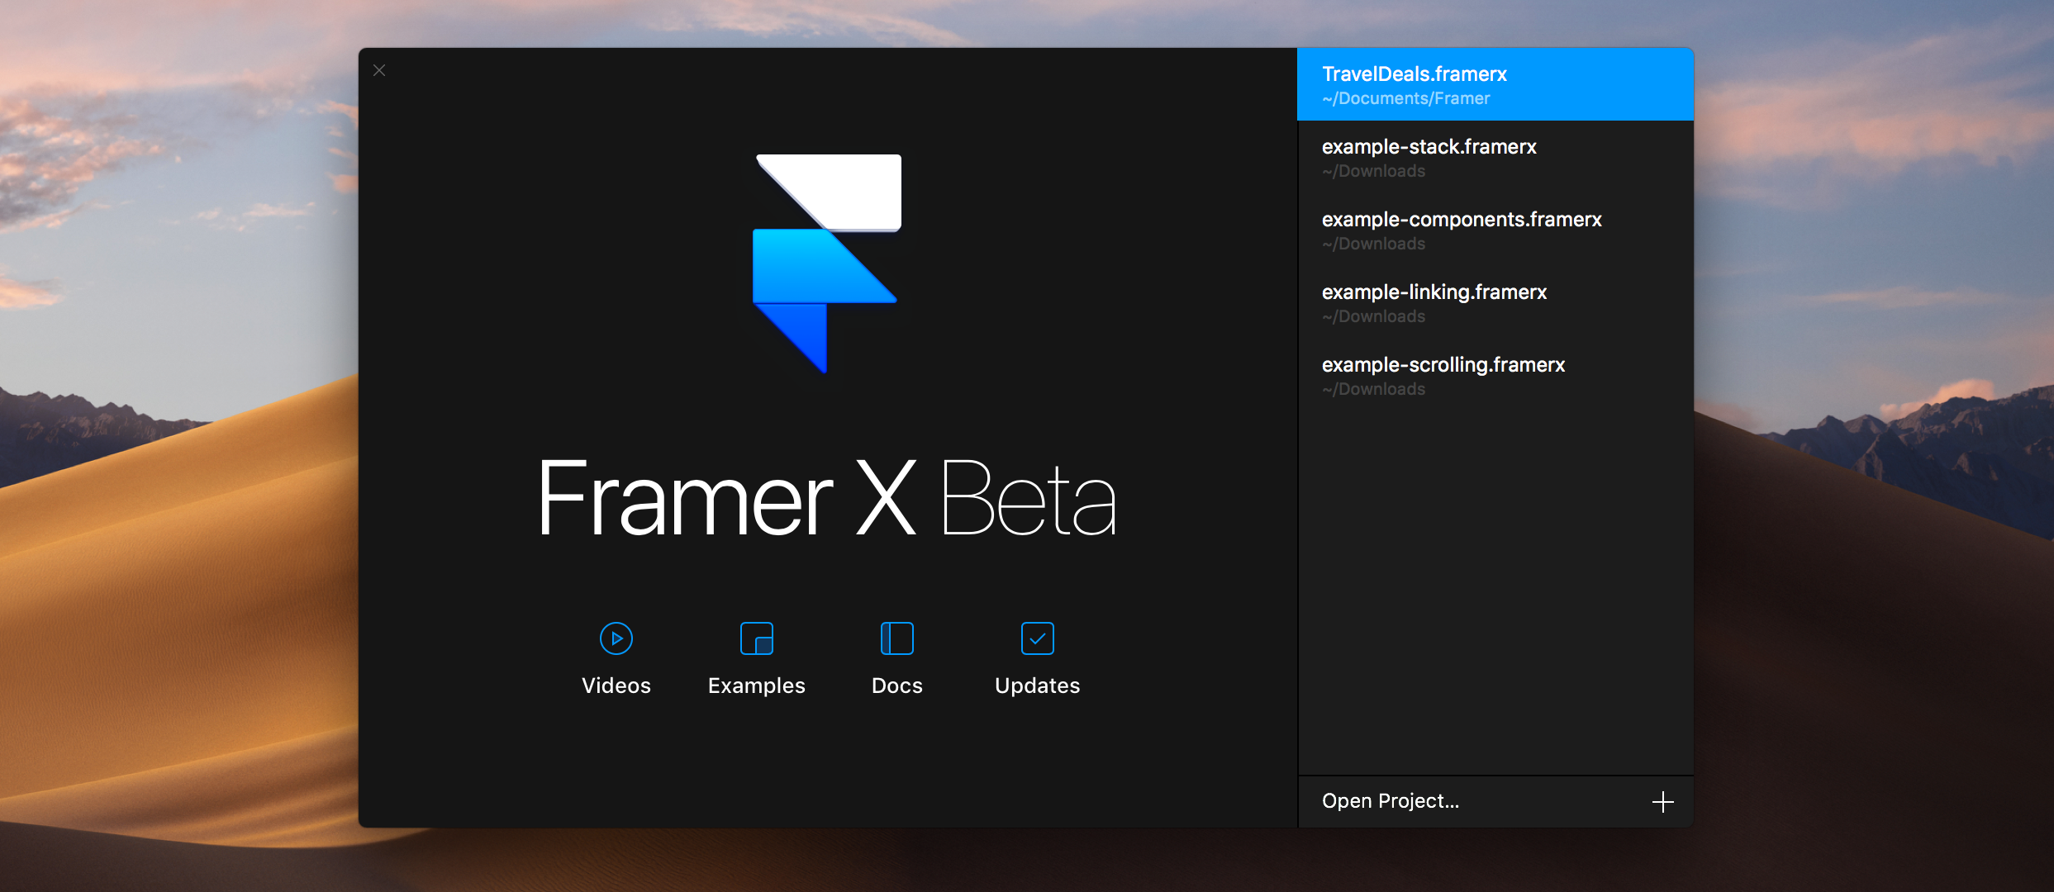Click the Videos label
This screenshot has width=2054, height=892.
click(x=616, y=686)
